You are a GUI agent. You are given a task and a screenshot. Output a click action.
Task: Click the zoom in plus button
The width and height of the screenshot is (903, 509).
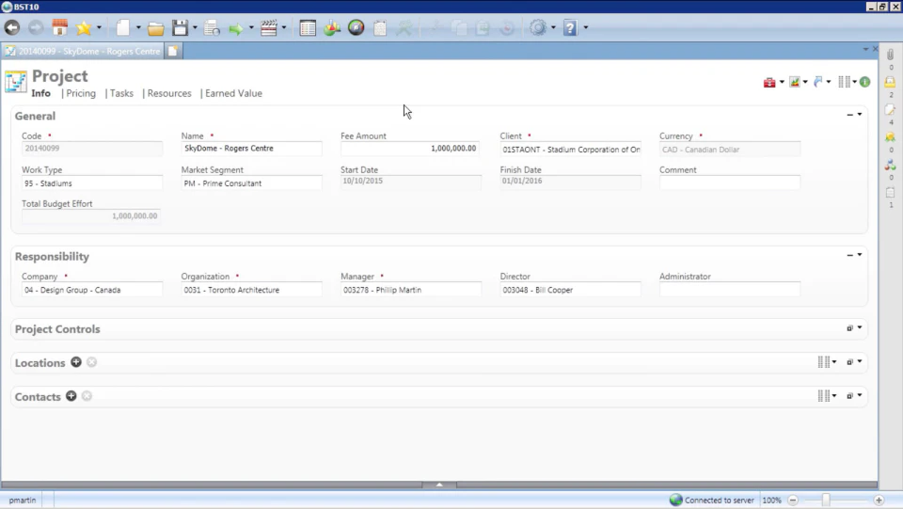pos(879,501)
